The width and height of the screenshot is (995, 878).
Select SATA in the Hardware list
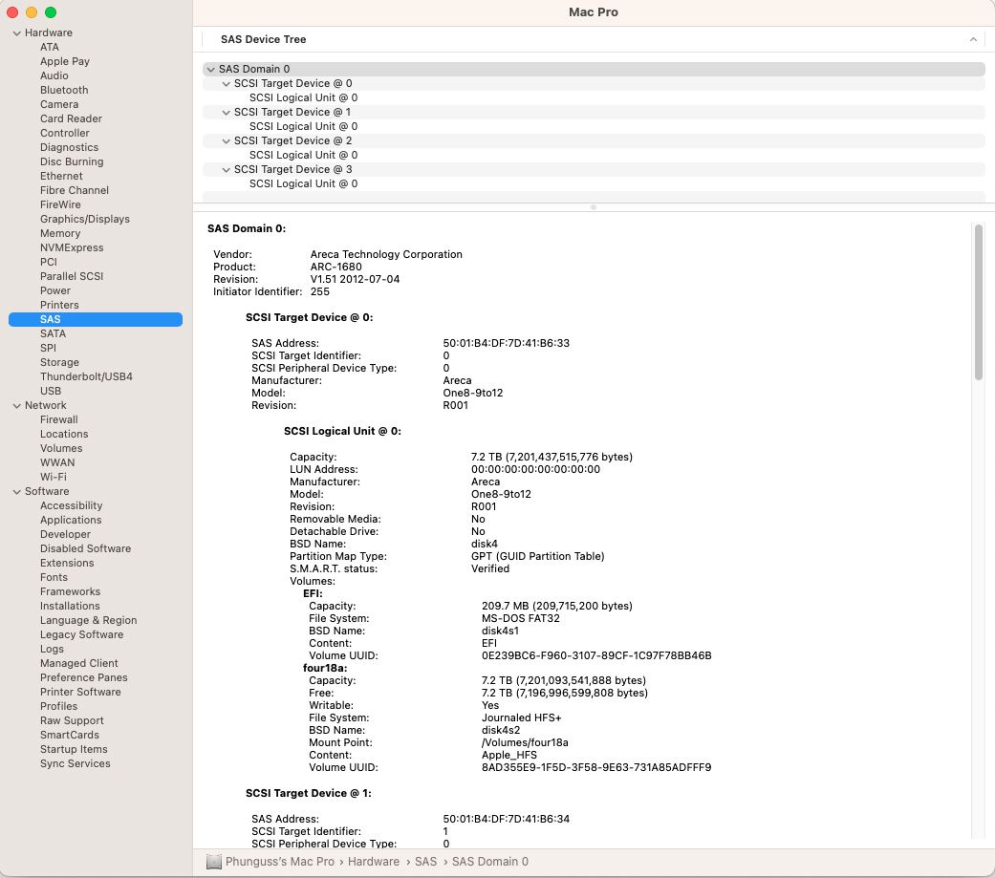click(x=53, y=333)
